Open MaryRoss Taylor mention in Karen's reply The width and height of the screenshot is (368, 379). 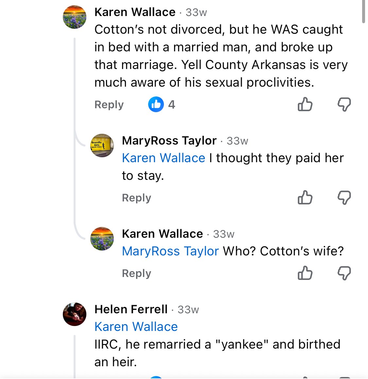(x=170, y=251)
